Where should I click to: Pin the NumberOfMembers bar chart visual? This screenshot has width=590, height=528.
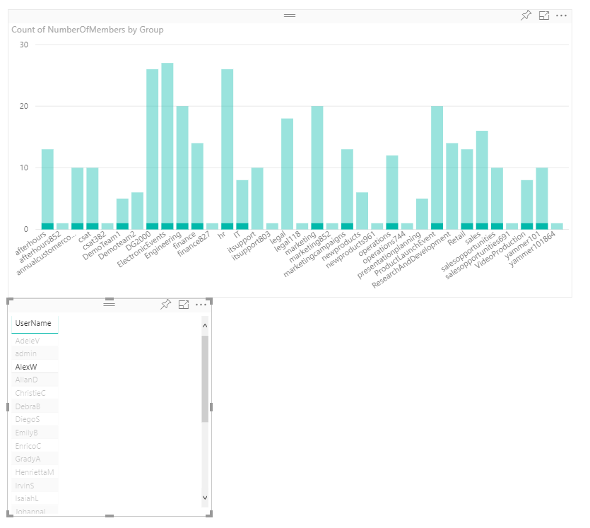[x=526, y=16]
